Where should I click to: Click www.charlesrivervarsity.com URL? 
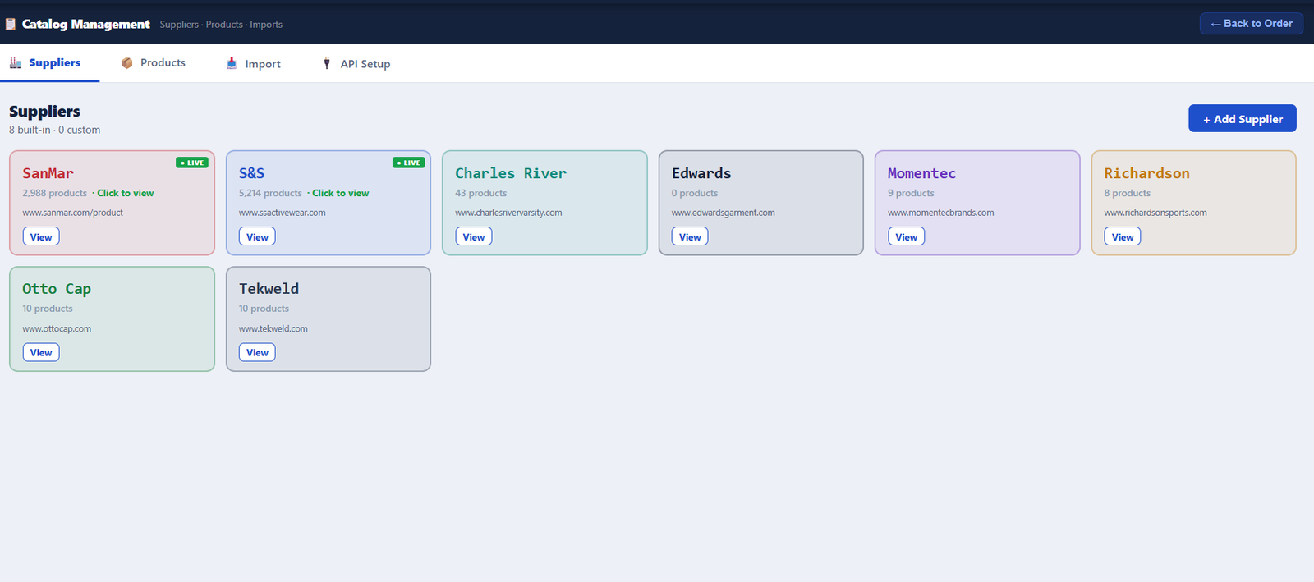[508, 213]
